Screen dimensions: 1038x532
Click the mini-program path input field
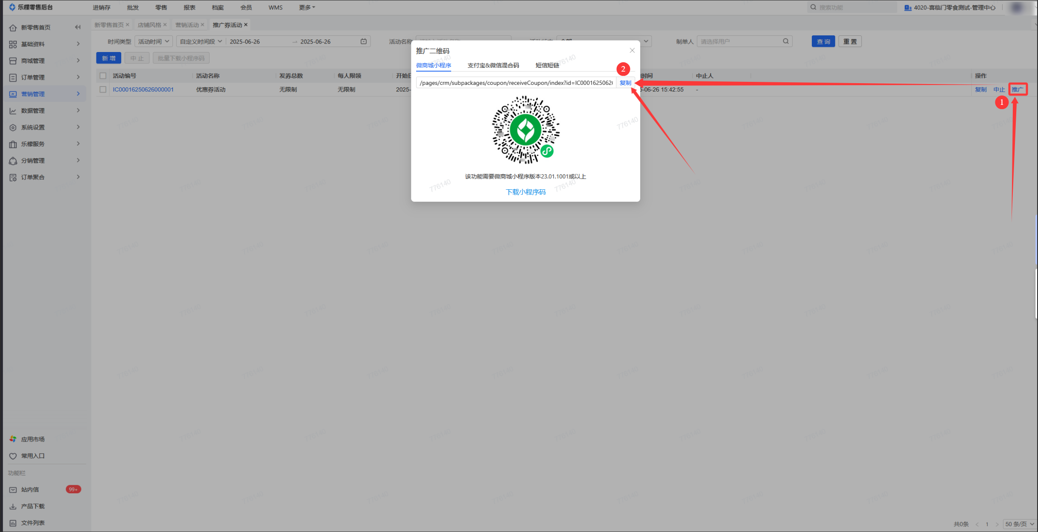click(x=516, y=83)
